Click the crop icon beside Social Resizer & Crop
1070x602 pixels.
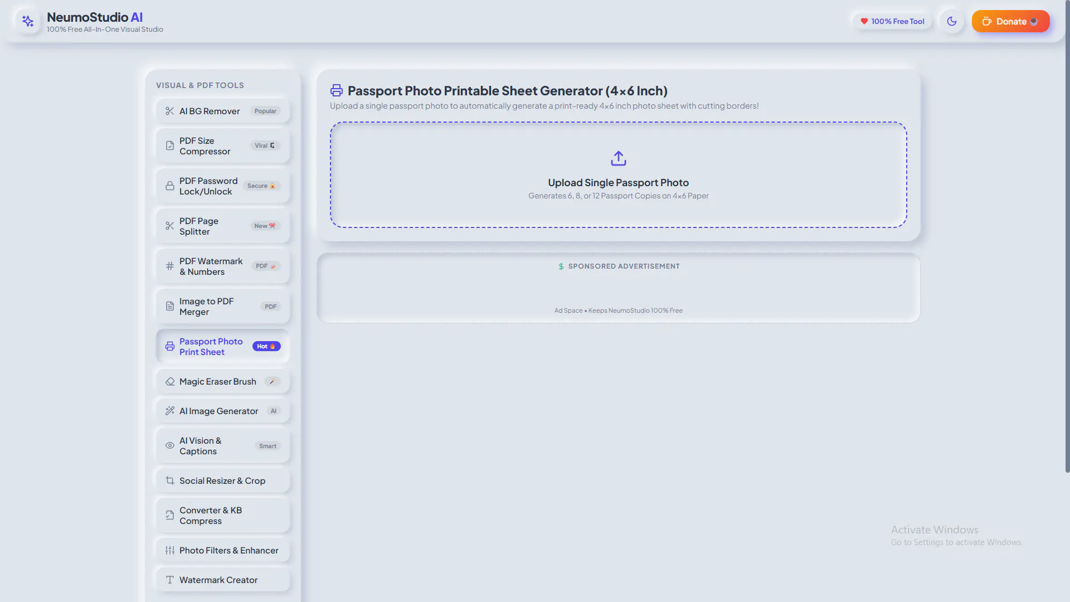pos(170,480)
